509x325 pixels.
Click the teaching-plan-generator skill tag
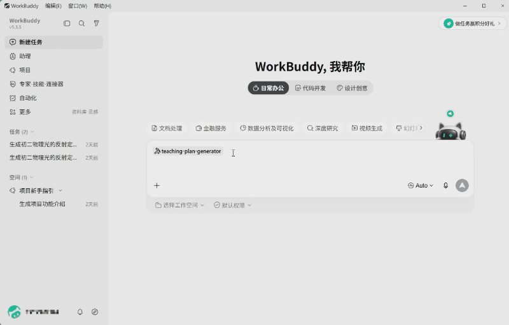(188, 151)
